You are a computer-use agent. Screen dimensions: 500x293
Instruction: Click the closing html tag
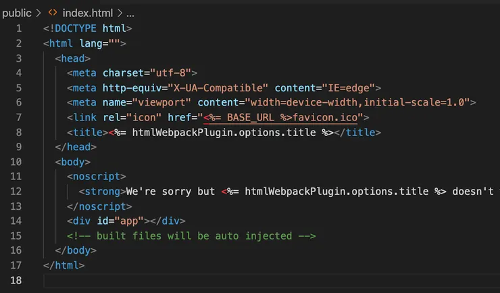pos(64,265)
